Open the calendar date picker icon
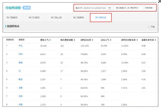This screenshot has height=109, width=161. tap(110, 8)
